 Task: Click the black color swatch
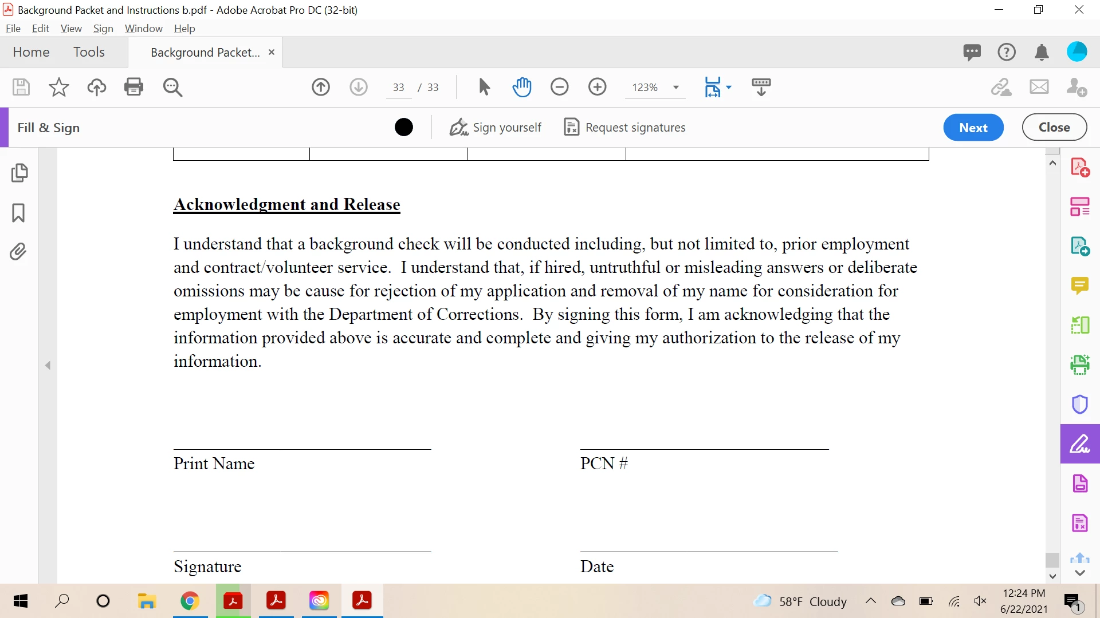pos(403,127)
